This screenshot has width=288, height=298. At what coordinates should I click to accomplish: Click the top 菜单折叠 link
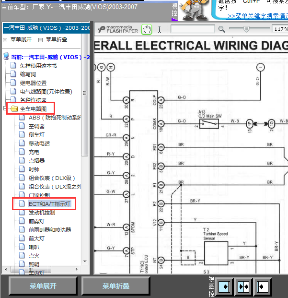pos(57,39)
